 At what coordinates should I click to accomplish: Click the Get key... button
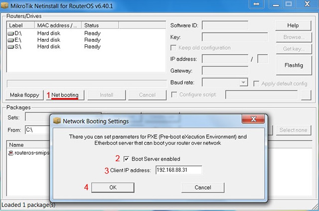pyautogui.click(x=294, y=49)
